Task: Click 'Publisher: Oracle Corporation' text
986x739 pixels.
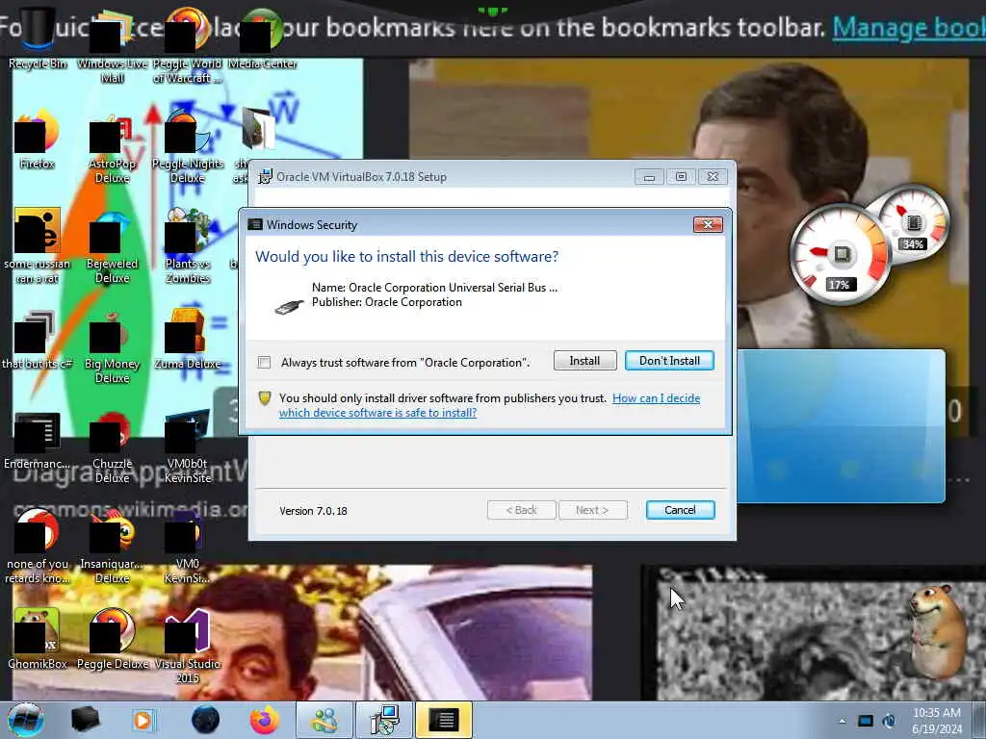Action: point(387,302)
